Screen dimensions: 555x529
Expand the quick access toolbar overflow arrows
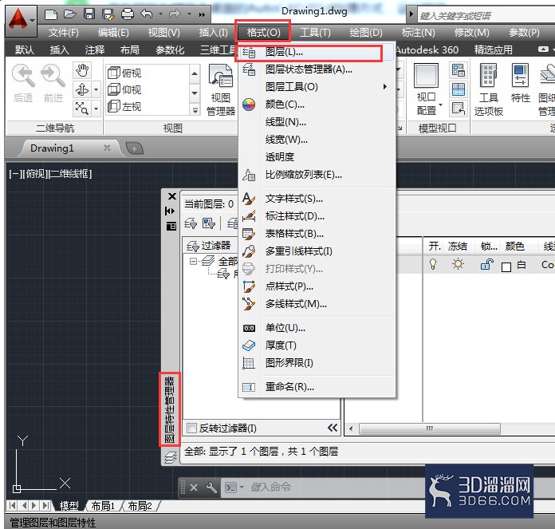click(x=202, y=14)
